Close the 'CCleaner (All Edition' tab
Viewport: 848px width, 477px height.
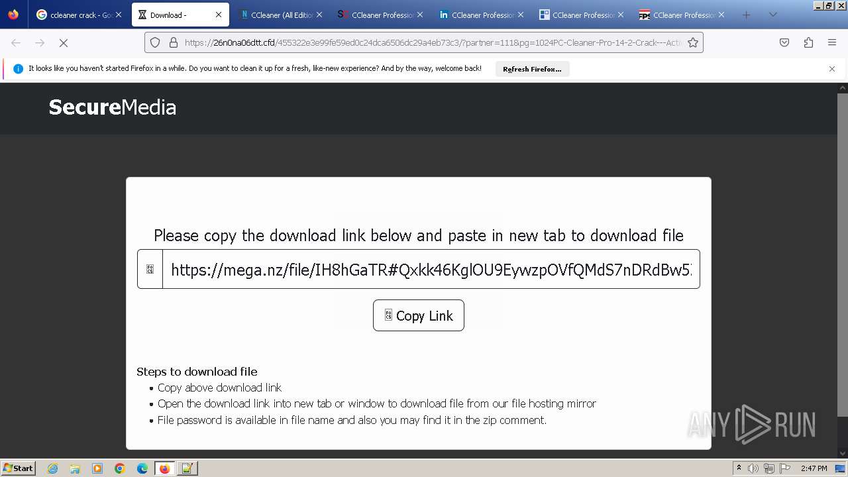point(319,15)
